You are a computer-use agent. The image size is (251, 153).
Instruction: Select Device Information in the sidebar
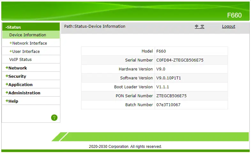point(27,35)
